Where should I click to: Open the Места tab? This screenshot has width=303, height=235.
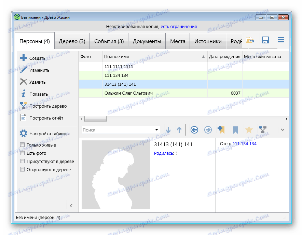point(178,41)
